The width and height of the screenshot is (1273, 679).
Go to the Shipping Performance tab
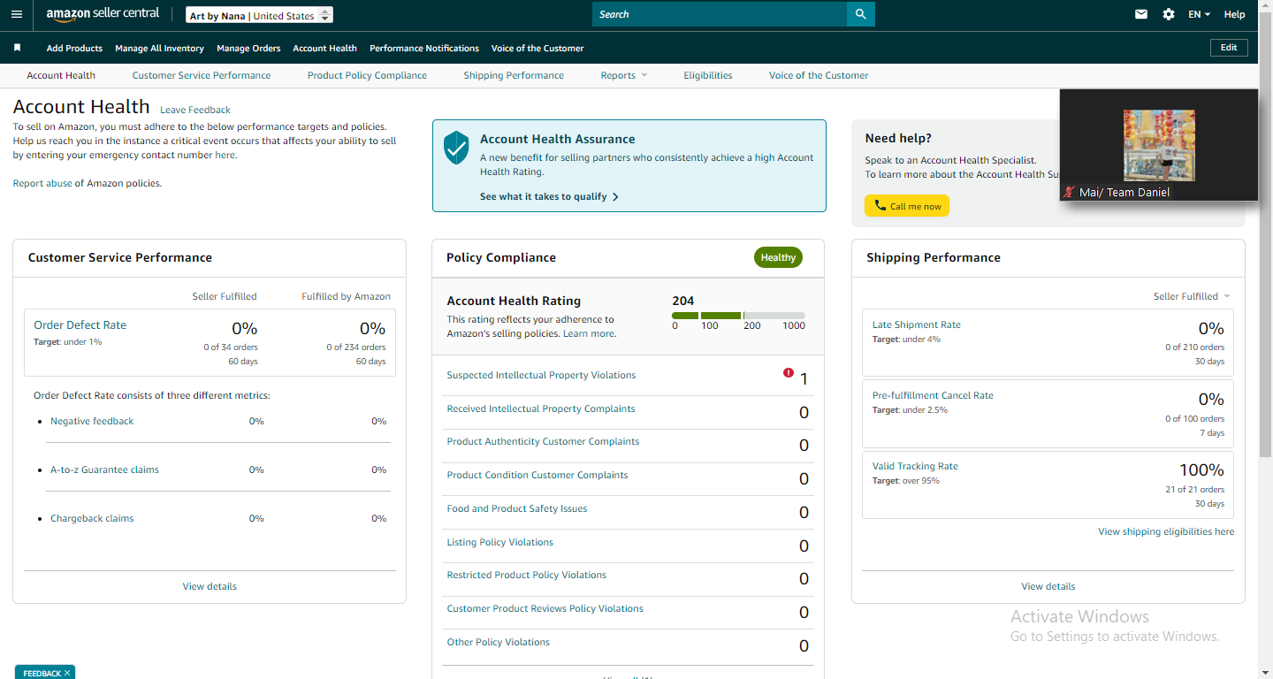[x=514, y=75]
